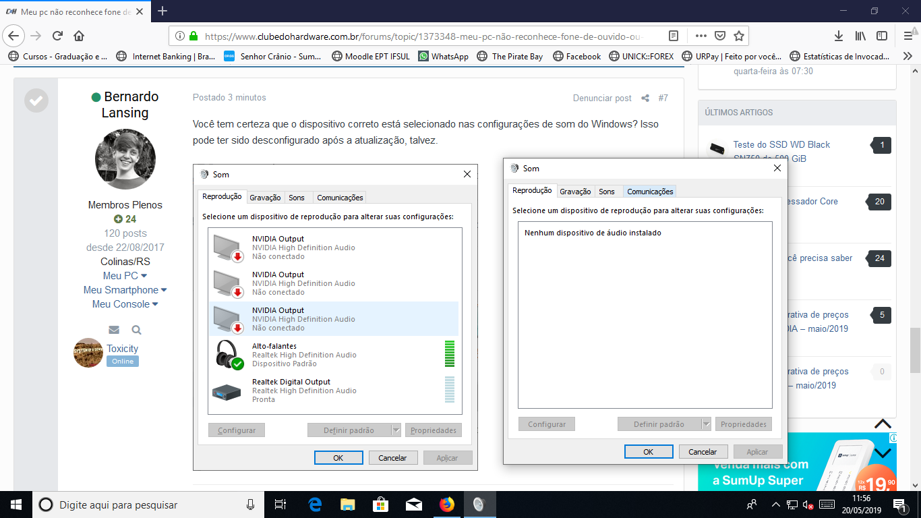The width and height of the screenshot is (921, 518).
Task: Switch to Sons tab in right Som dialog
Action: [x=607, y=192]
